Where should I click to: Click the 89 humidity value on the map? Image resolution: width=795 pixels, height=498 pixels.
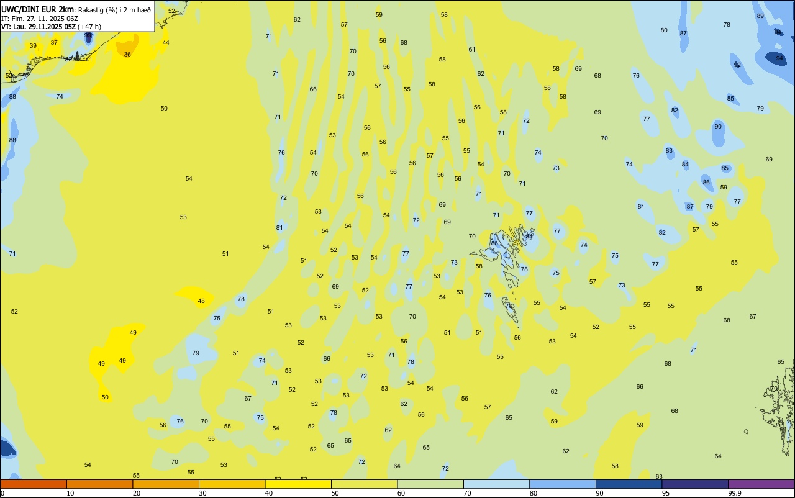pos(760,16)
